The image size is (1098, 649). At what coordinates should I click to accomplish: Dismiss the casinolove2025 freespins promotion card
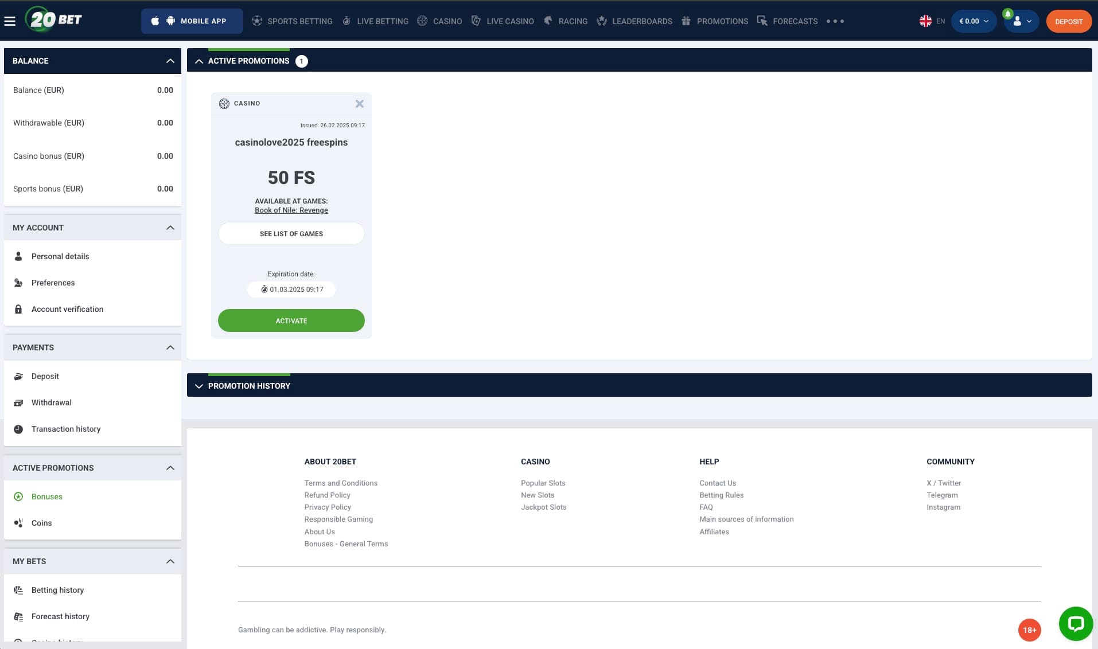(360, 104)
